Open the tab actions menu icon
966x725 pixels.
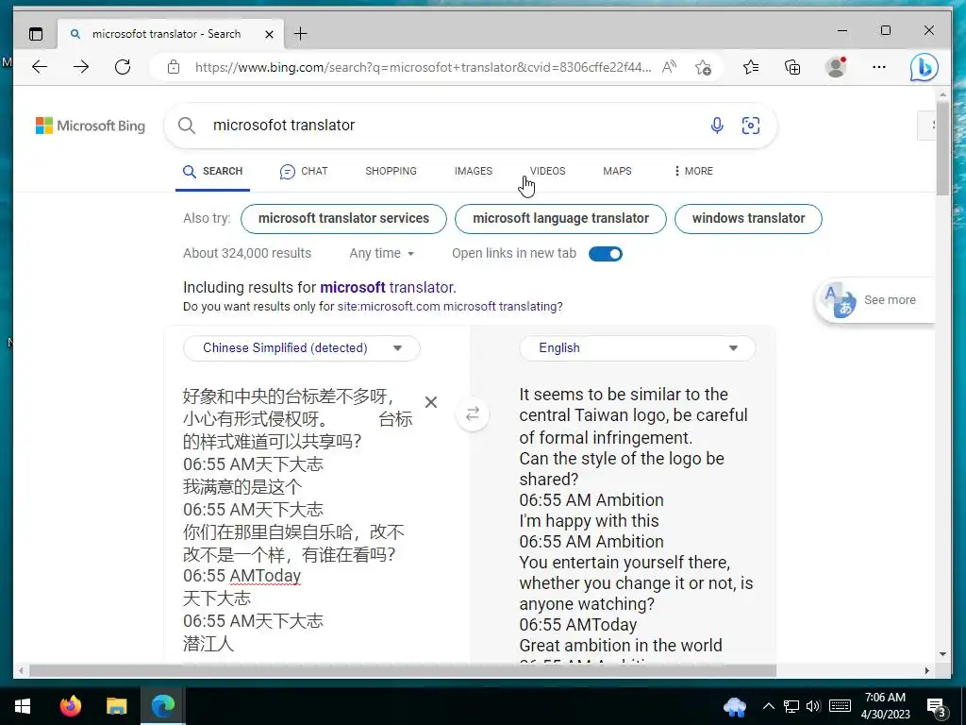[x=36, y=34]
